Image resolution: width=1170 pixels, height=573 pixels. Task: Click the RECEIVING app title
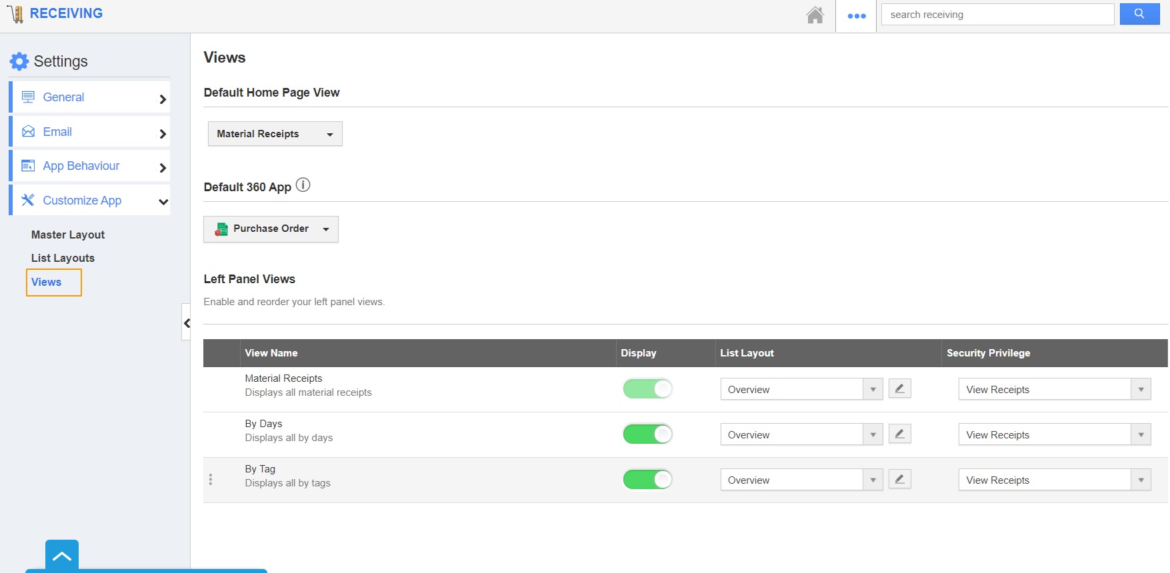(66, 13)
